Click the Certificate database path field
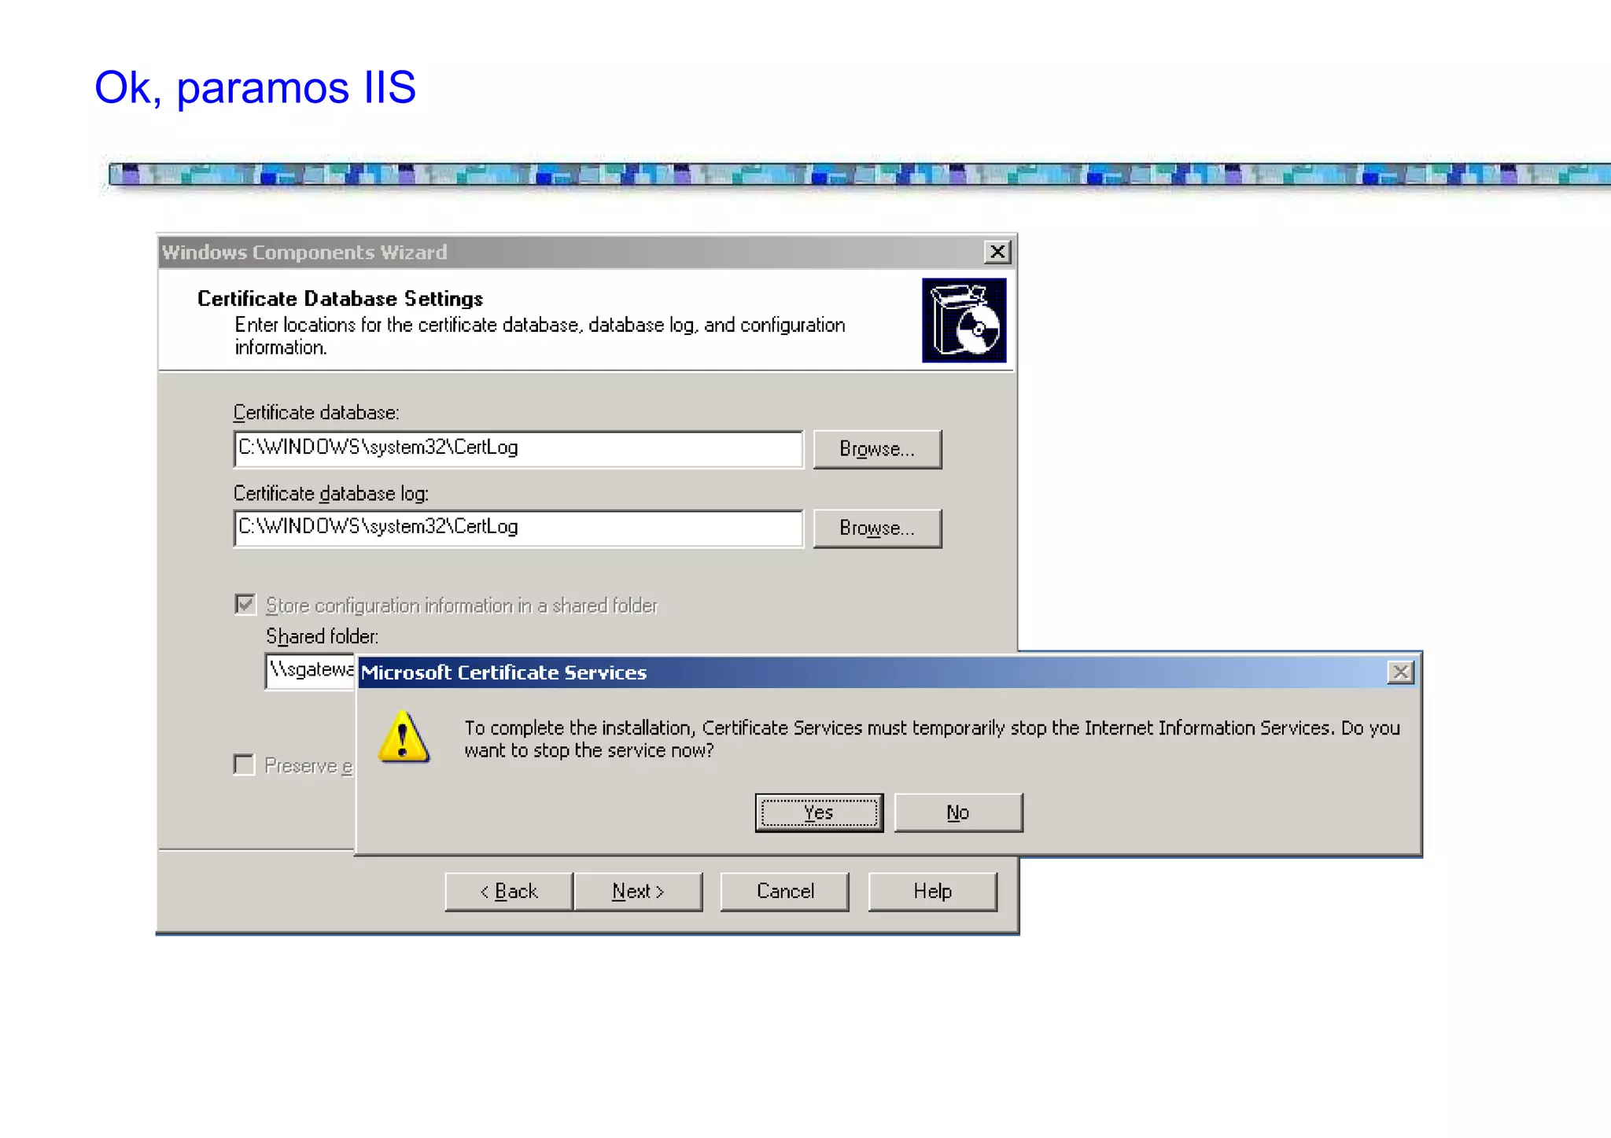Screen dimensions: 1611x1138 pos(518,448)
